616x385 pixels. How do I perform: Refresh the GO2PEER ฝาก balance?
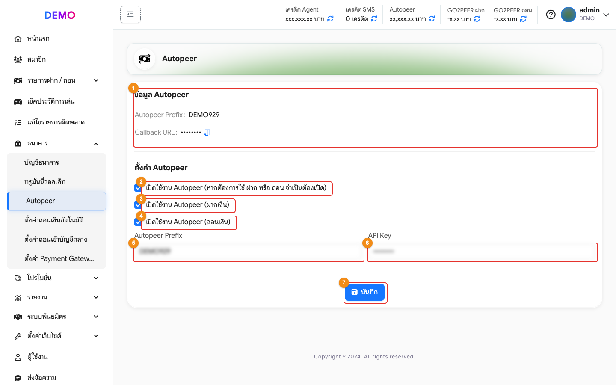click(477, 19)
